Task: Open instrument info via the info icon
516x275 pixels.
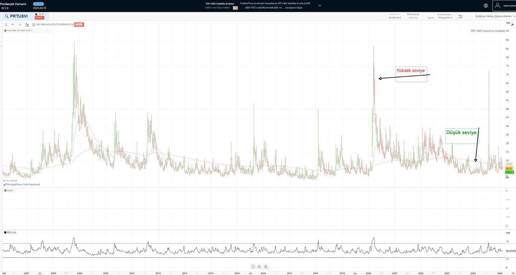Action: (33, 24)
